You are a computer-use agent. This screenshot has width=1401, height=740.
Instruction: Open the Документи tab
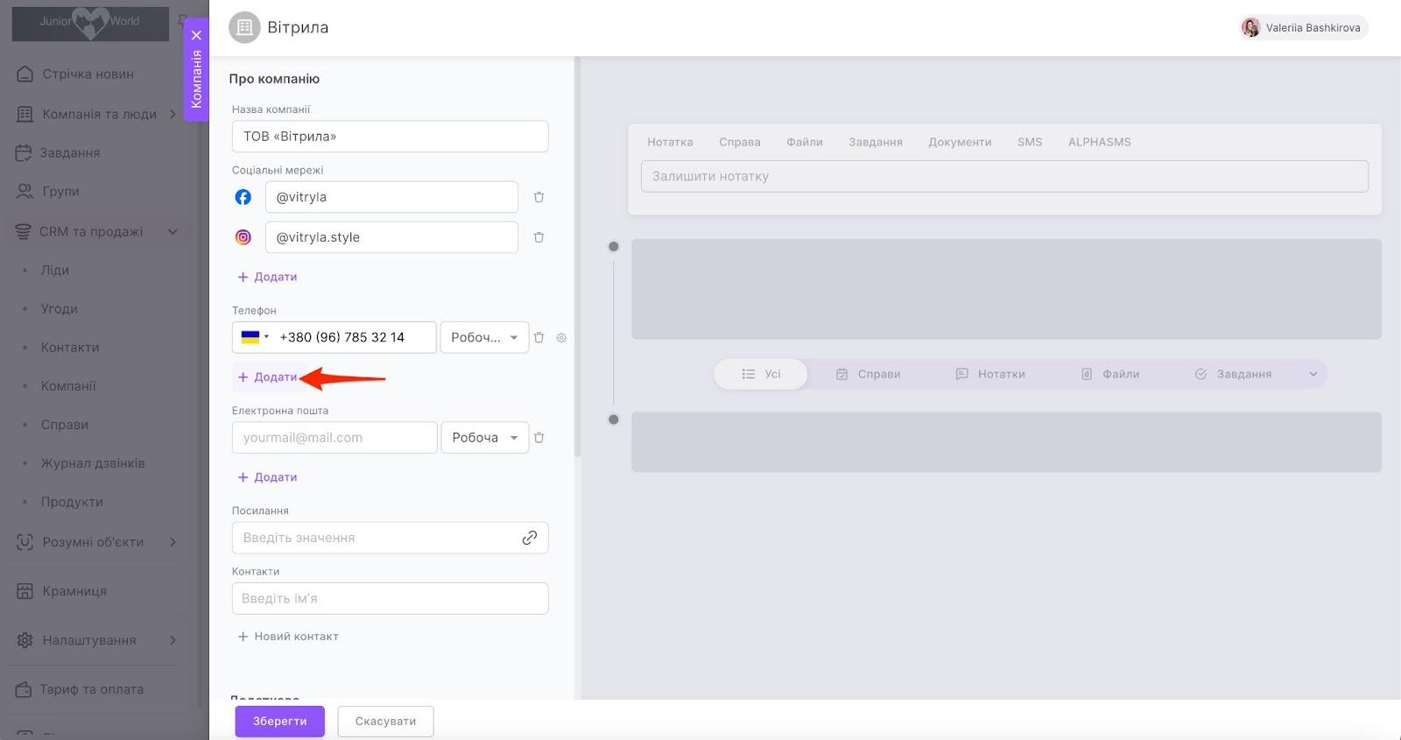960,142
